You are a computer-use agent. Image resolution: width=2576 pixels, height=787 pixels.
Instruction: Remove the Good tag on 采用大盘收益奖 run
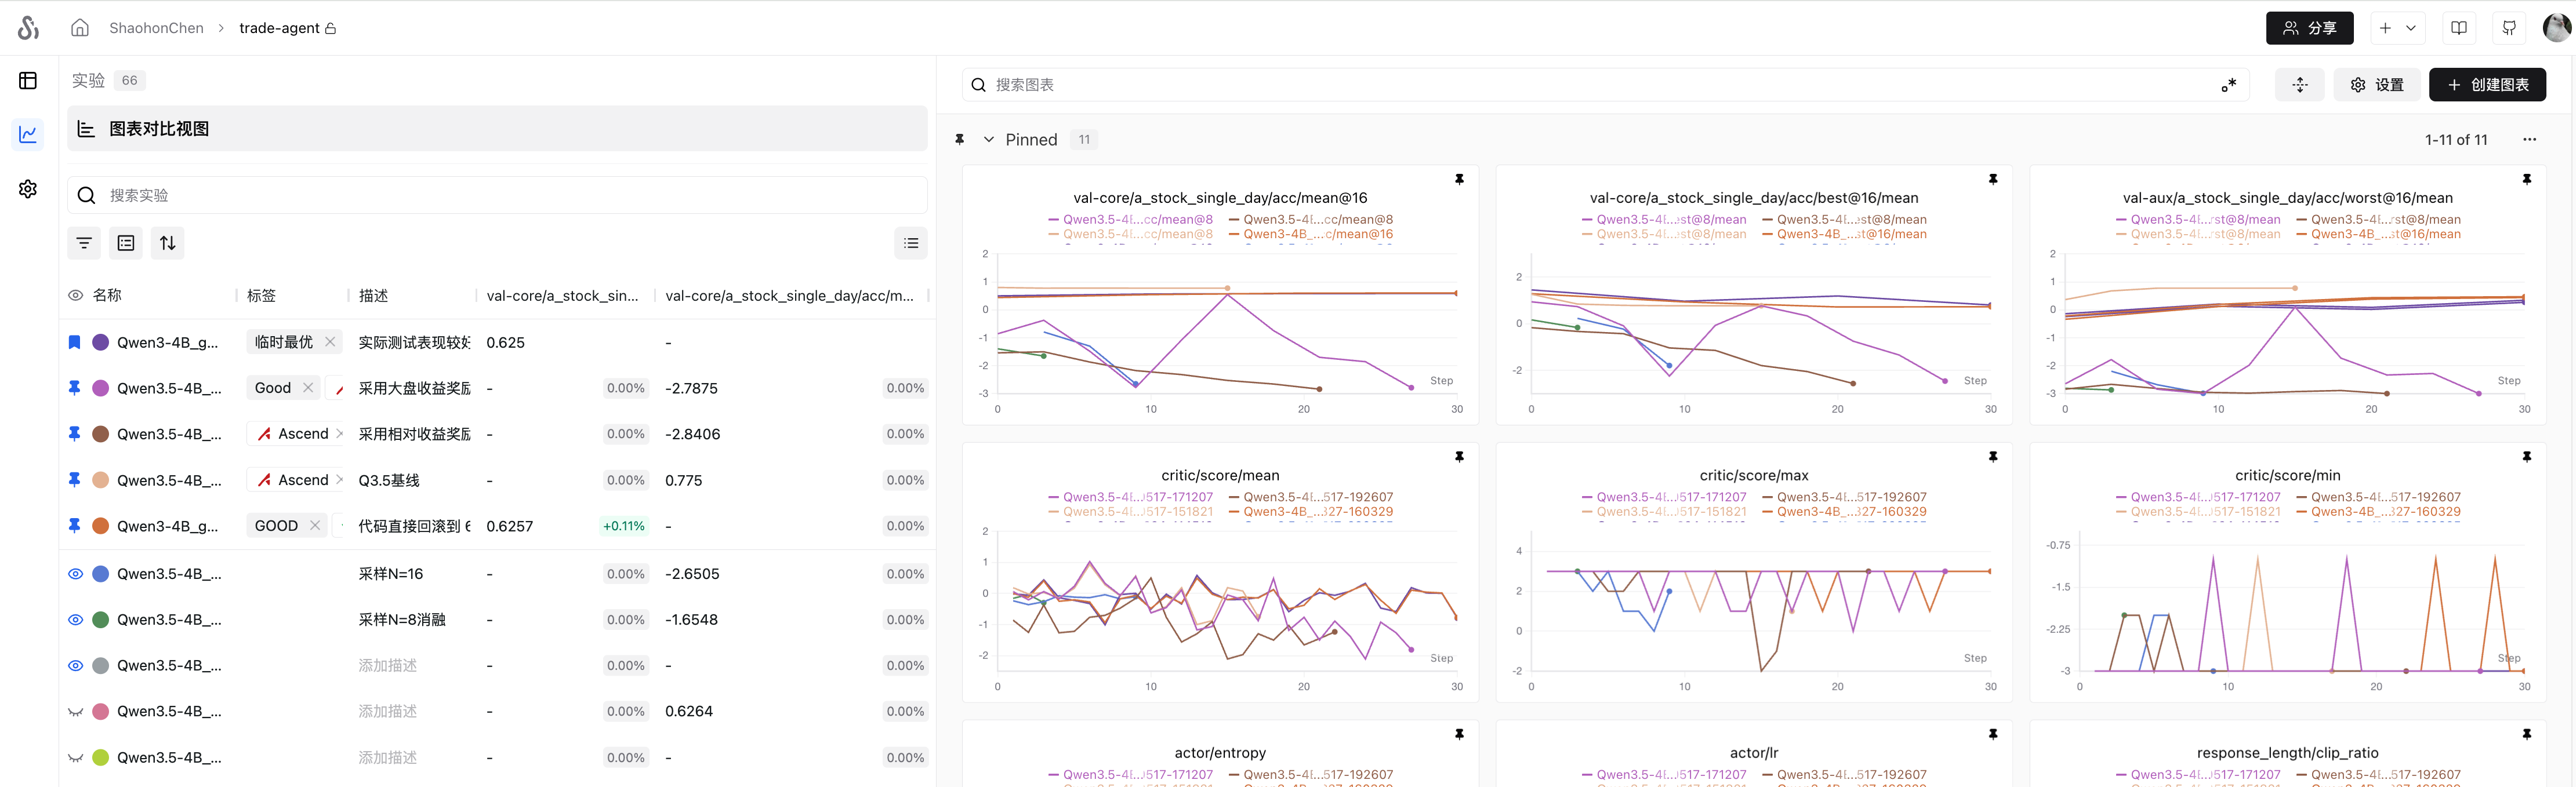click(x=308, y=388)
